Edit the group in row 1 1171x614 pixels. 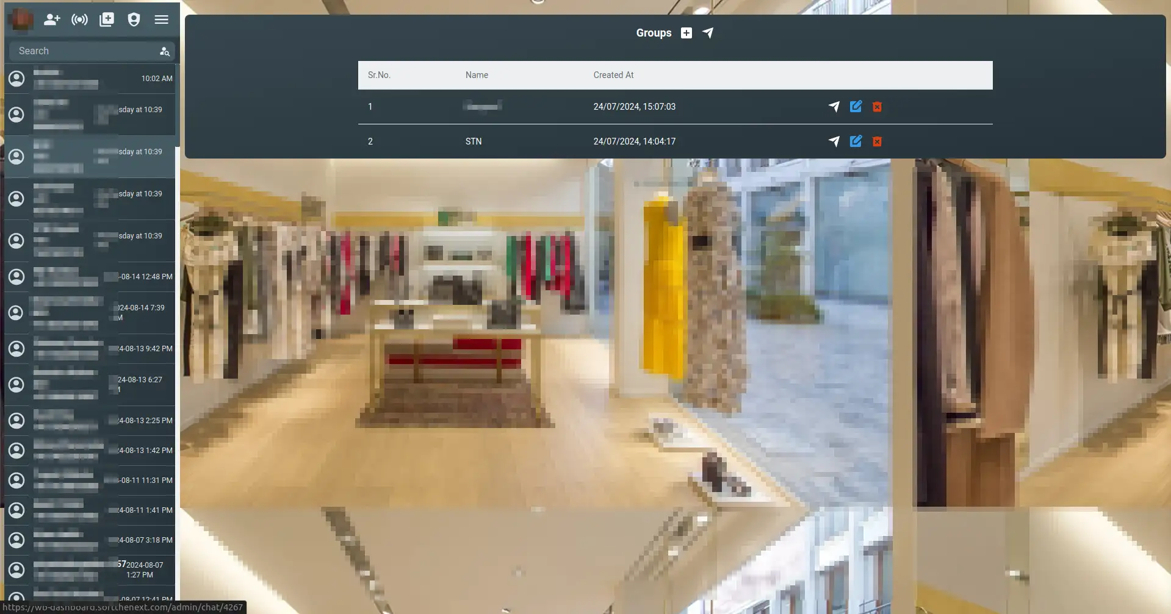click(x=856, y=107)
